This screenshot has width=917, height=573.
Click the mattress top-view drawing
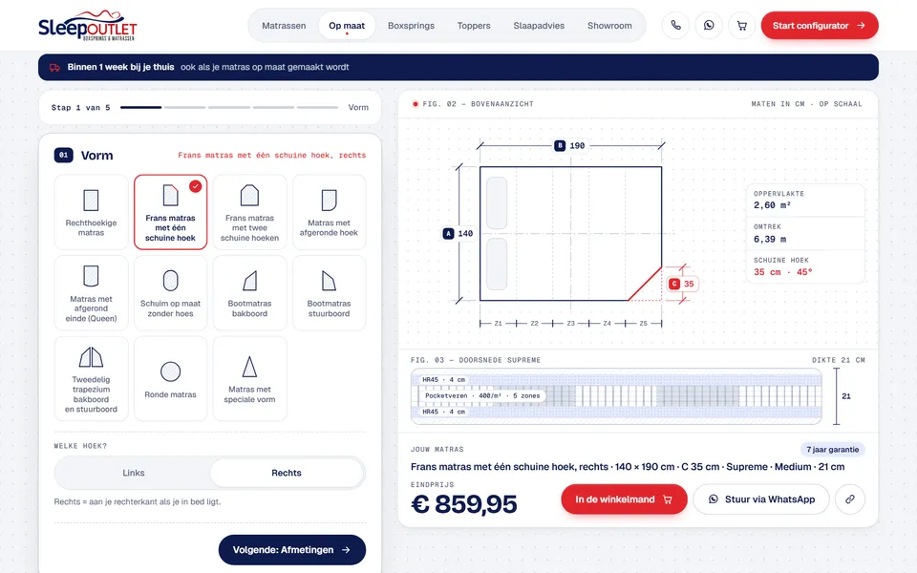(571, 234)
